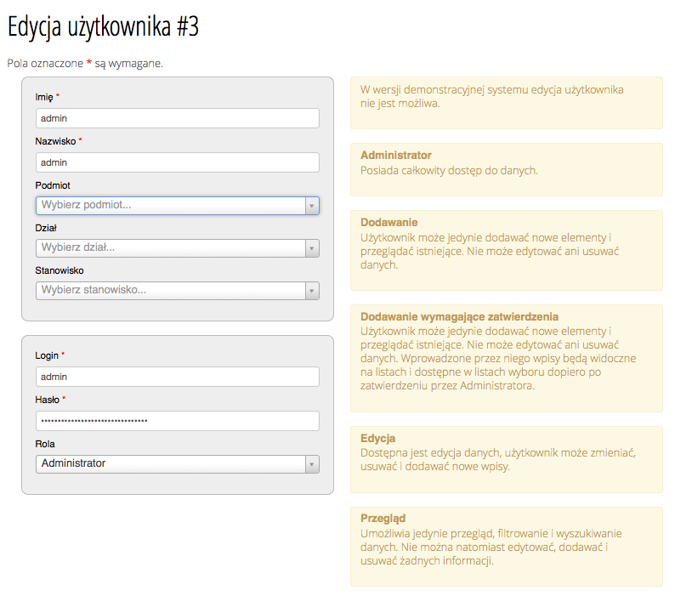Click the Podmiot field label
This screenshot has width=675, height=602.
click(53, 185)
